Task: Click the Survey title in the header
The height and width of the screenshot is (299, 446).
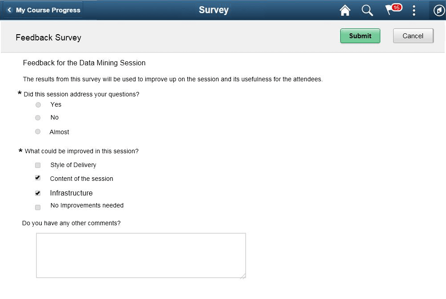Action: tap(214, 10)
